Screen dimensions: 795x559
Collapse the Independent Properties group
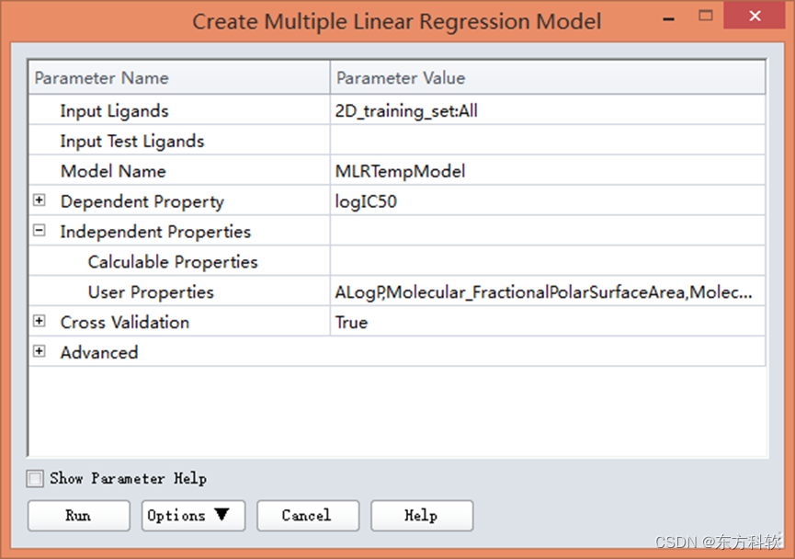coord(39,231)
